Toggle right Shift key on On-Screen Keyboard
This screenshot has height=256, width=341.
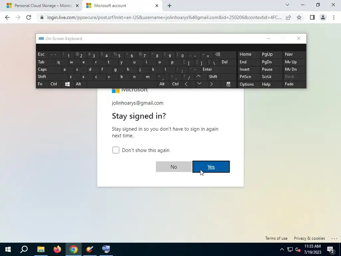221,77
